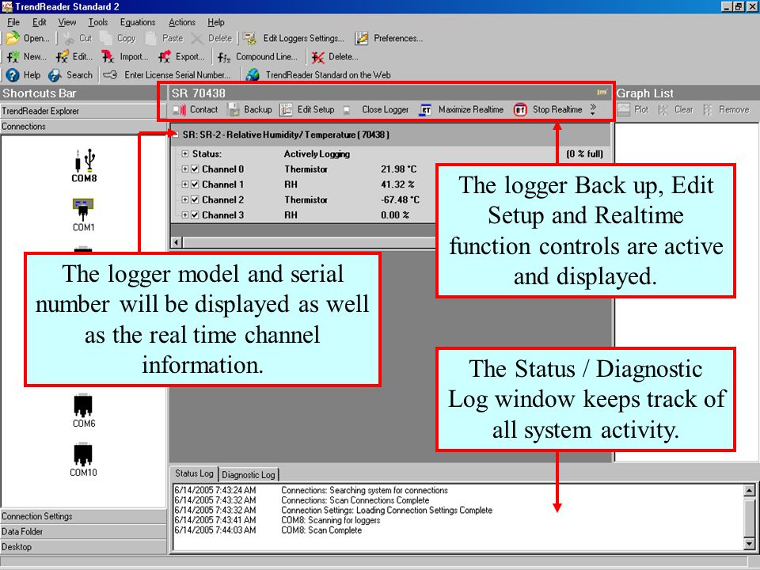760x570 pixels.
Task: Toggle Channel 0 checkbox
Action: click(195, 169)
